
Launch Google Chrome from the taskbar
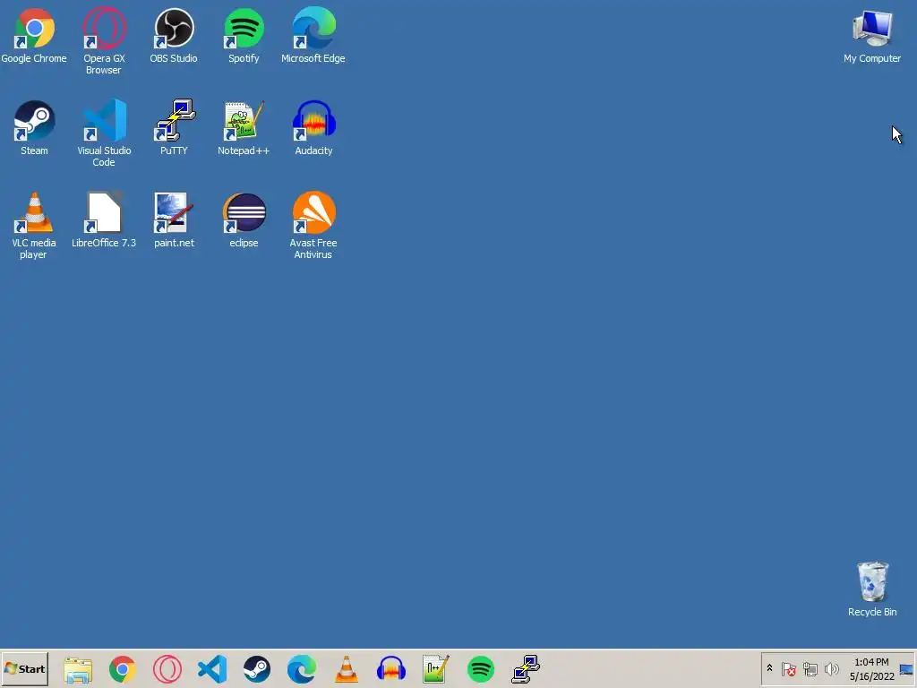click(122, 669)
